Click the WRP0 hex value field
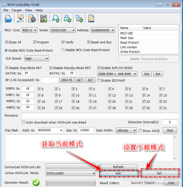183x187 pixels. (x=28, y=89)
